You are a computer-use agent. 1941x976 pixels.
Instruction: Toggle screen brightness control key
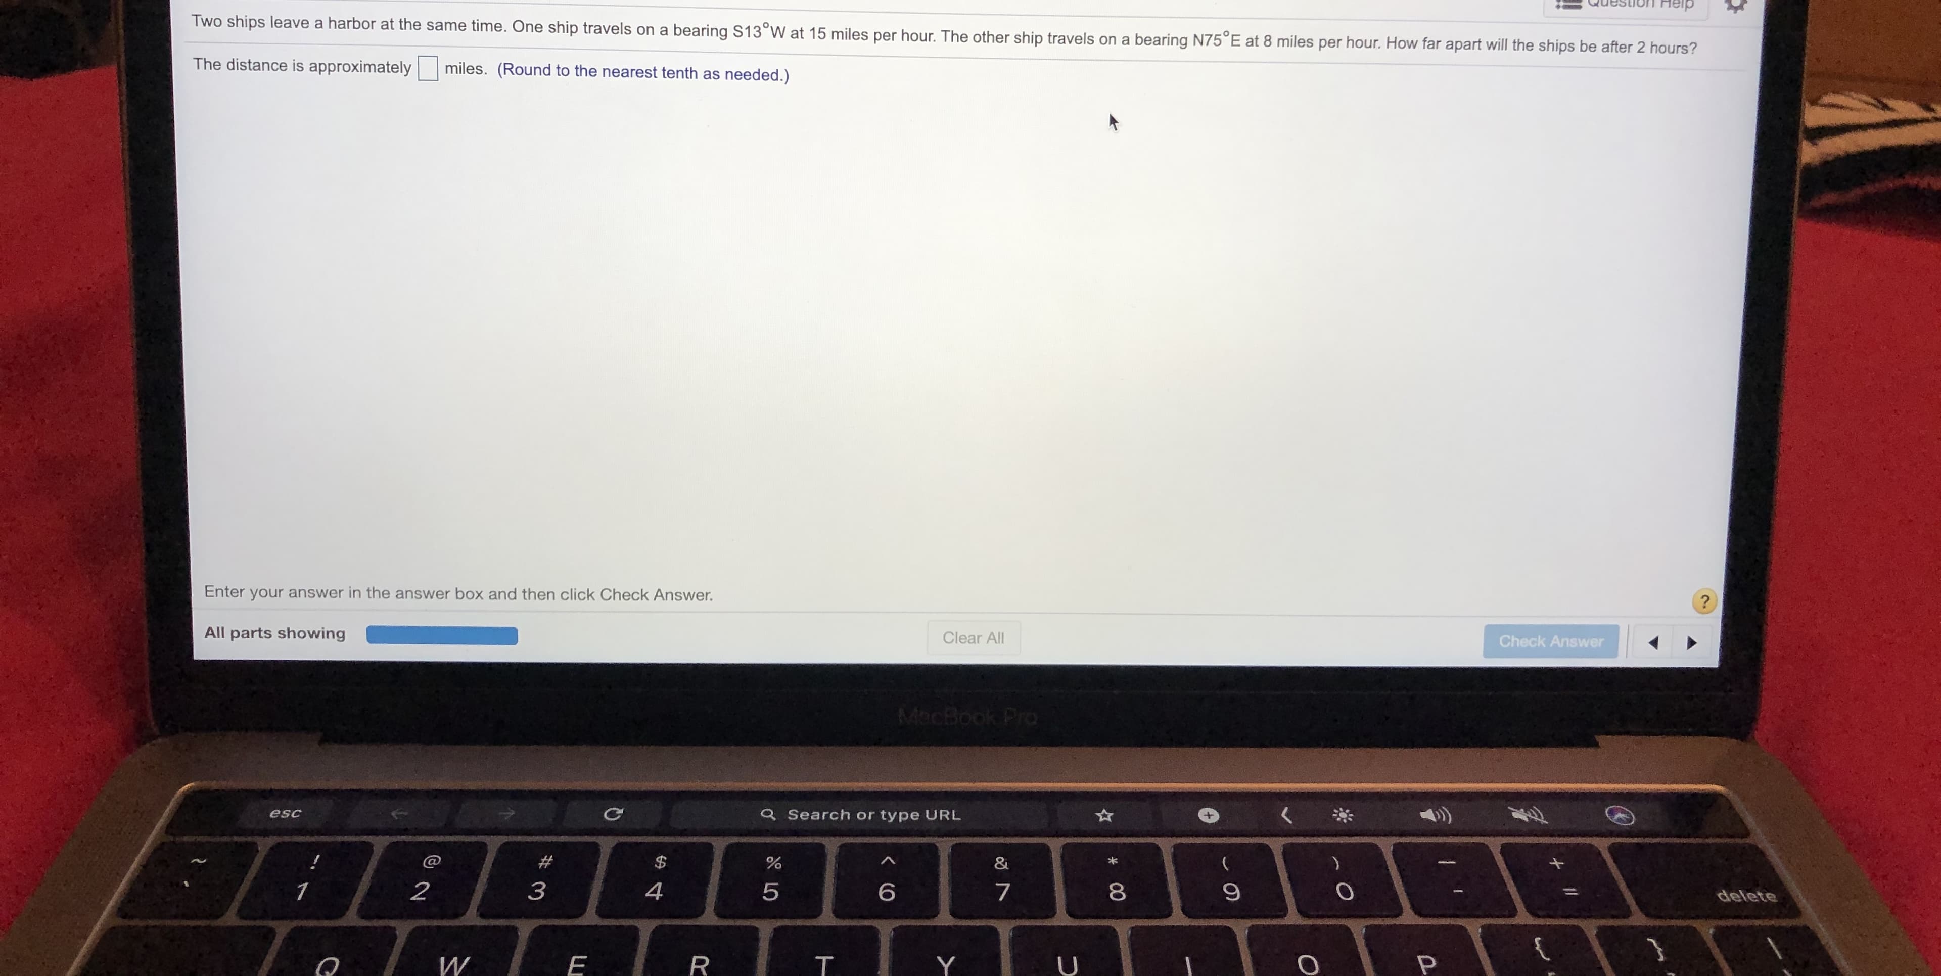pyautogui.click(x=1342, y=814)
